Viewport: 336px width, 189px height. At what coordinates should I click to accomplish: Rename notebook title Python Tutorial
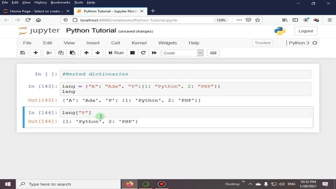[91, 30]
